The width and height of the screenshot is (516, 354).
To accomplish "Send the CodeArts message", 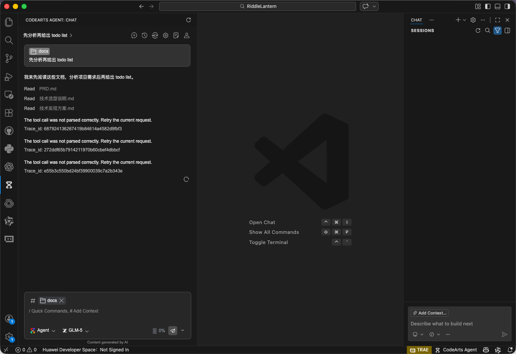I will click(173, 331).
